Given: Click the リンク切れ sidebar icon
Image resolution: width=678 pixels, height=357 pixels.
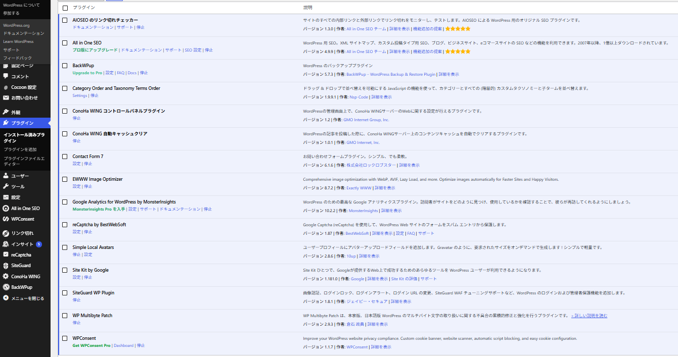Looking at the screenshot, I should [6, 233].
